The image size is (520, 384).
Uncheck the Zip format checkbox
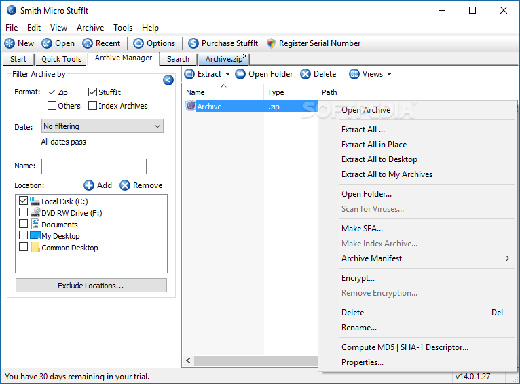[52, 92]
